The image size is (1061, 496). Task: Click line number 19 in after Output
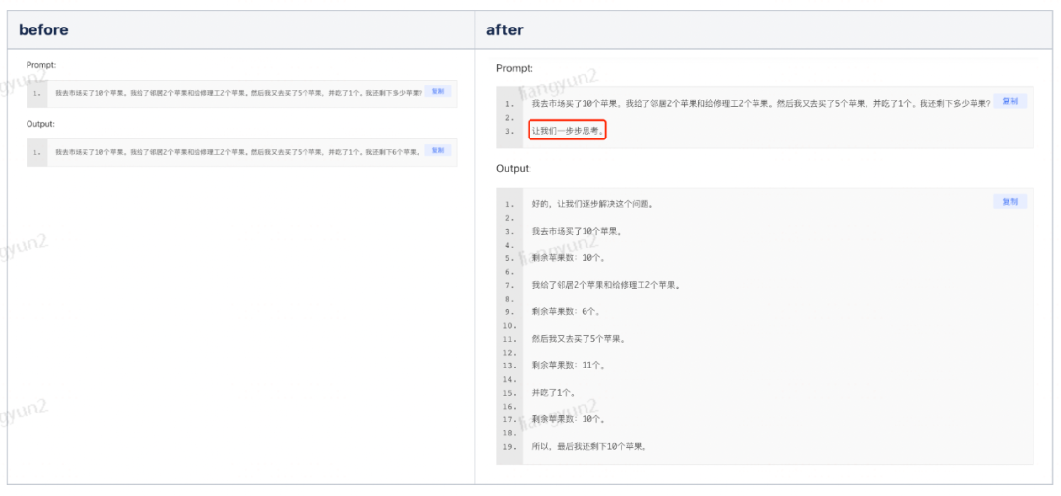[x=509, y=446]
